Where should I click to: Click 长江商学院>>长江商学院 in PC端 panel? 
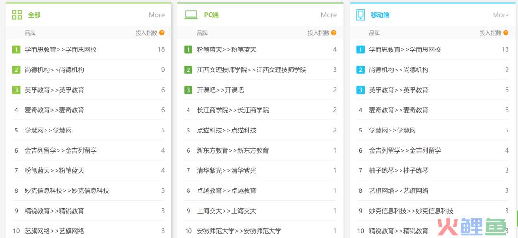click(233, 110)
